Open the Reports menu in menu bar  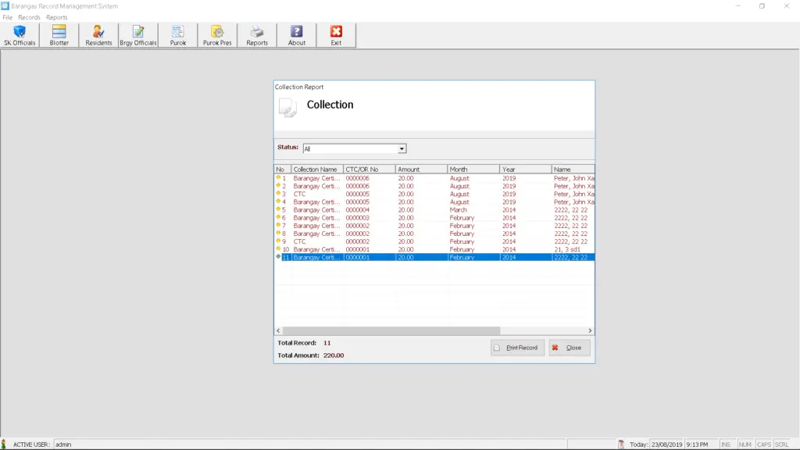pyautogui.click(x=57, y=17)
